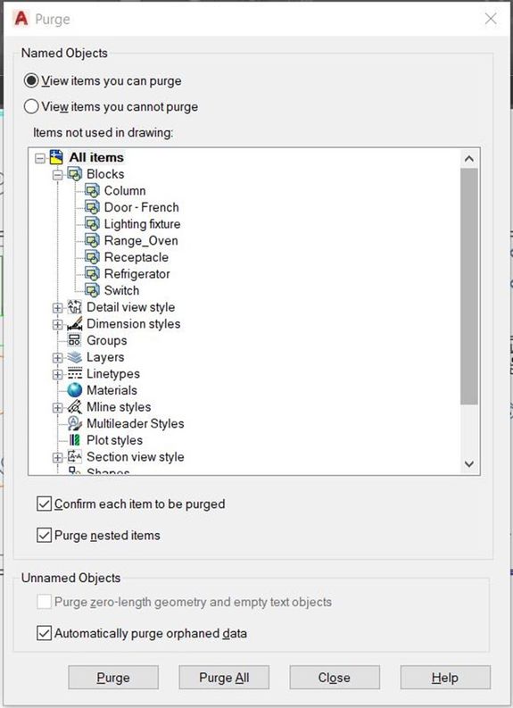Select the Groups icon in tree

(74, 340)
